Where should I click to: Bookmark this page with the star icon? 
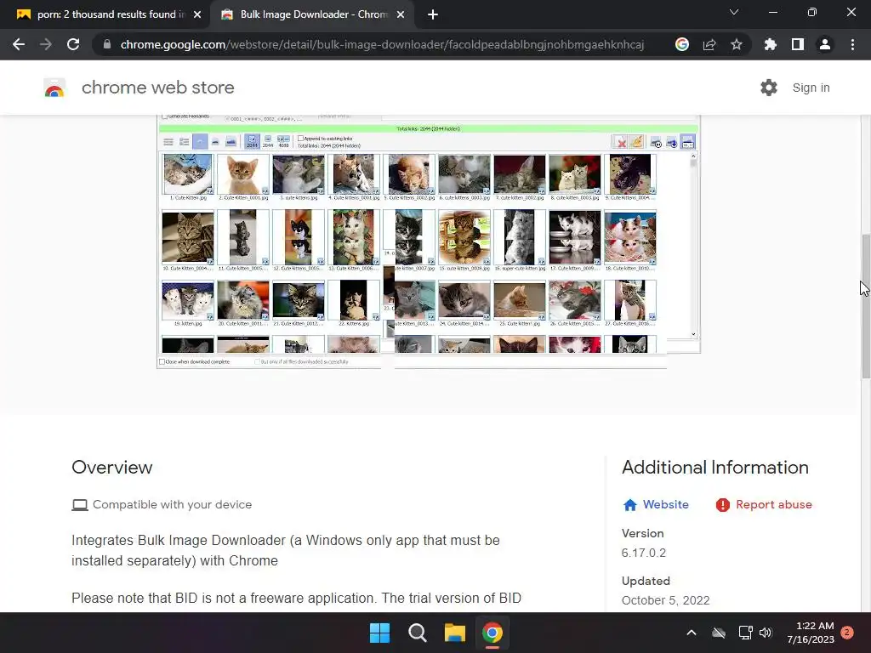point(737,44)
